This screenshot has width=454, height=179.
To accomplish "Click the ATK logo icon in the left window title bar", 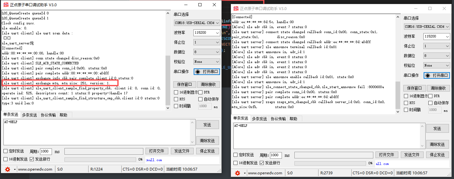I will pos(5,5).
